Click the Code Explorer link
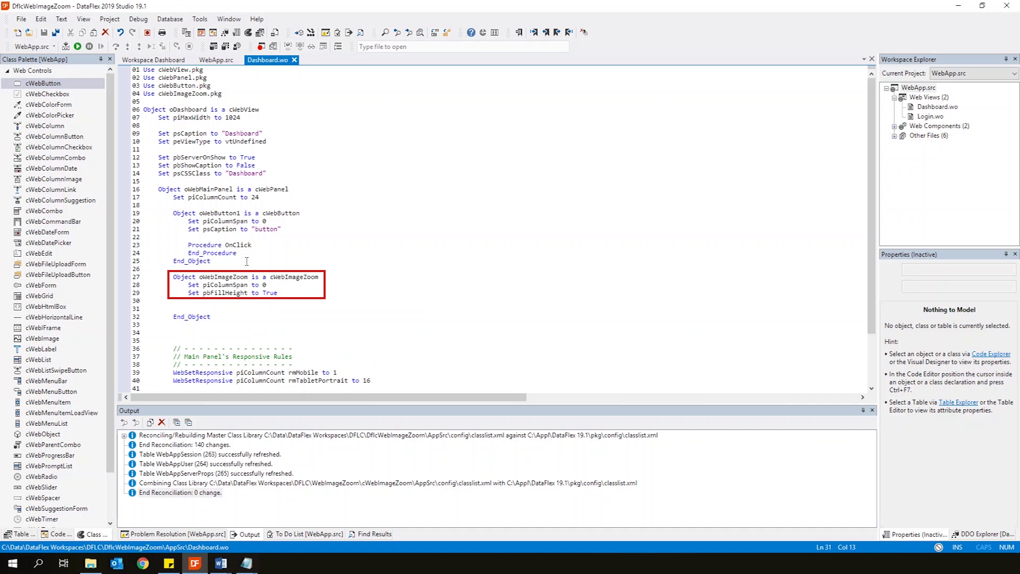 991,354
